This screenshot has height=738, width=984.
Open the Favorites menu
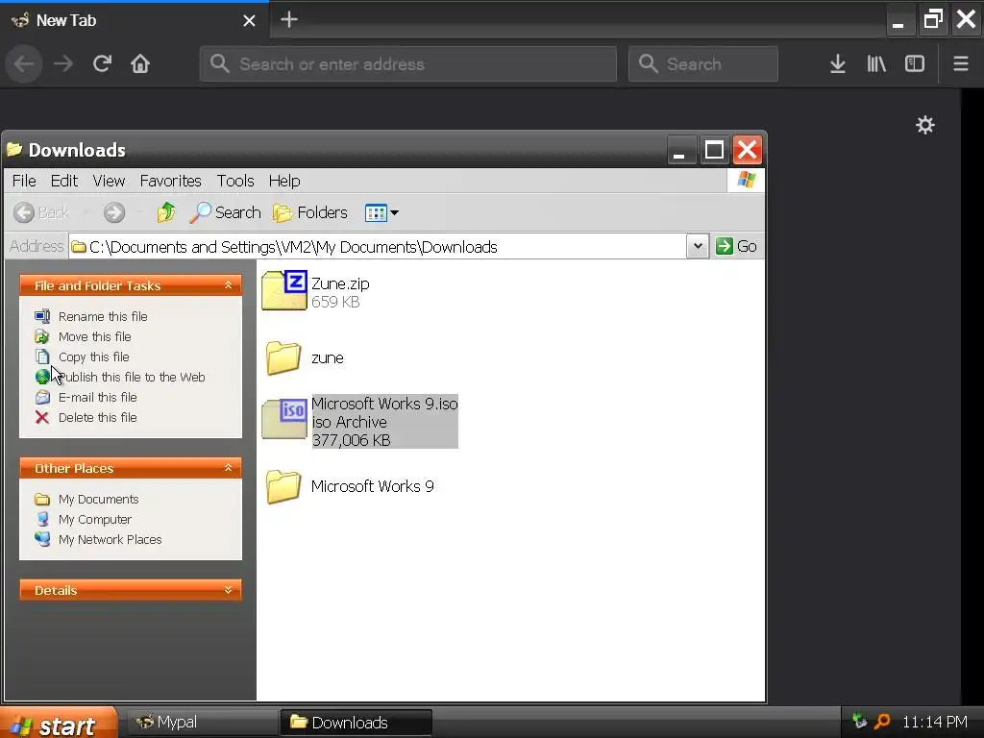(170, 181)
